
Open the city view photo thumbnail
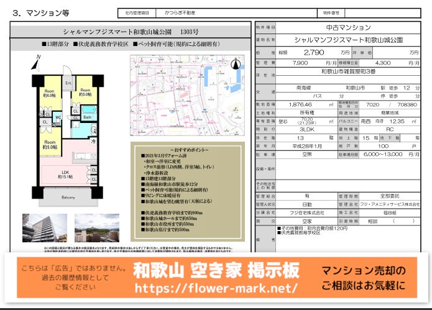click(96, 227)
